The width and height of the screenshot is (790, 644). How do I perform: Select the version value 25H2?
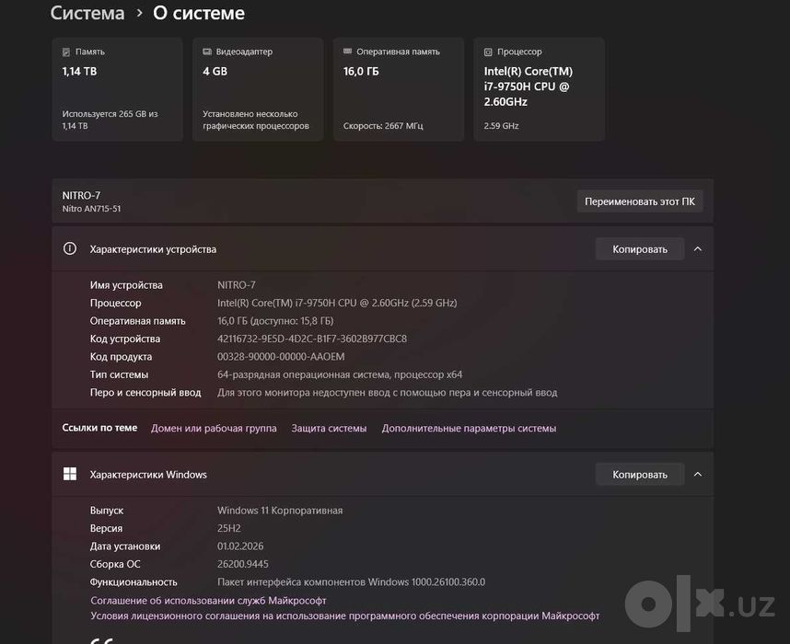click(x=228, y=528)
